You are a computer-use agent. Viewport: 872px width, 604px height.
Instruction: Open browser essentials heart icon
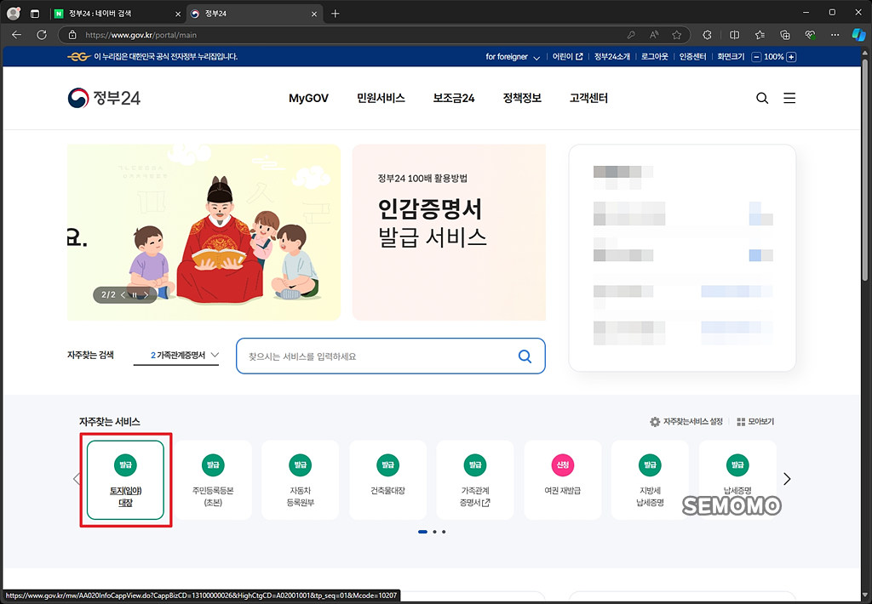tap(811, 35)
